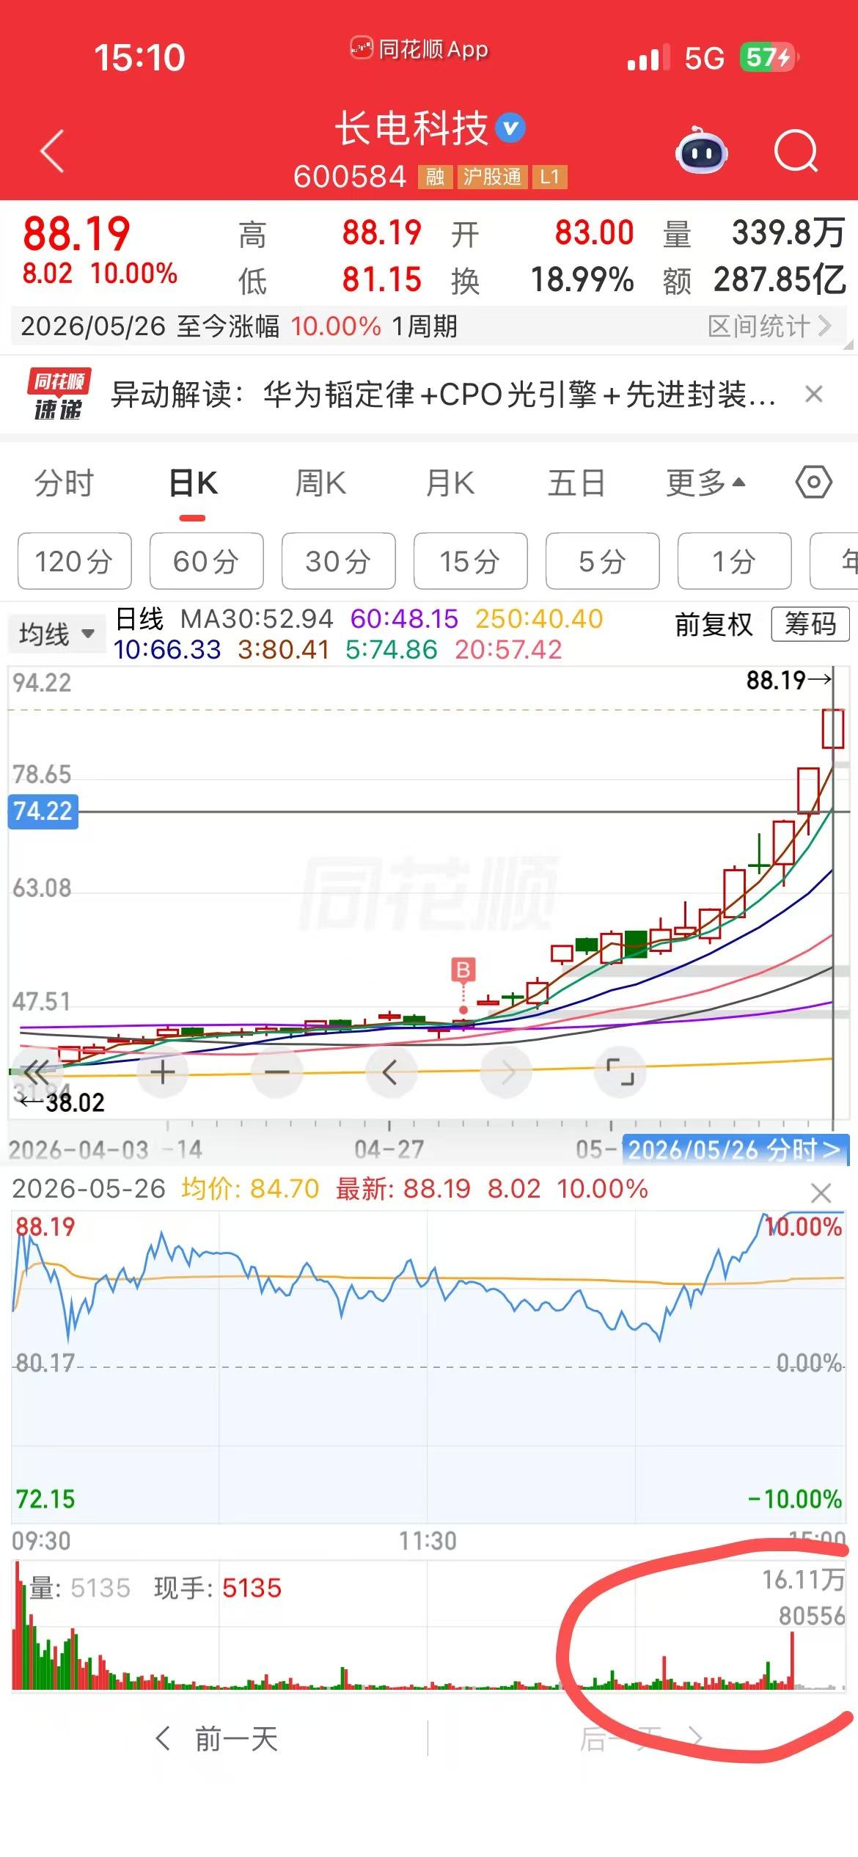The height and width of the screenshot is (1857, 858).
Task: Tap the MA30:52.94 indicator value
Action: coord(257,619)
